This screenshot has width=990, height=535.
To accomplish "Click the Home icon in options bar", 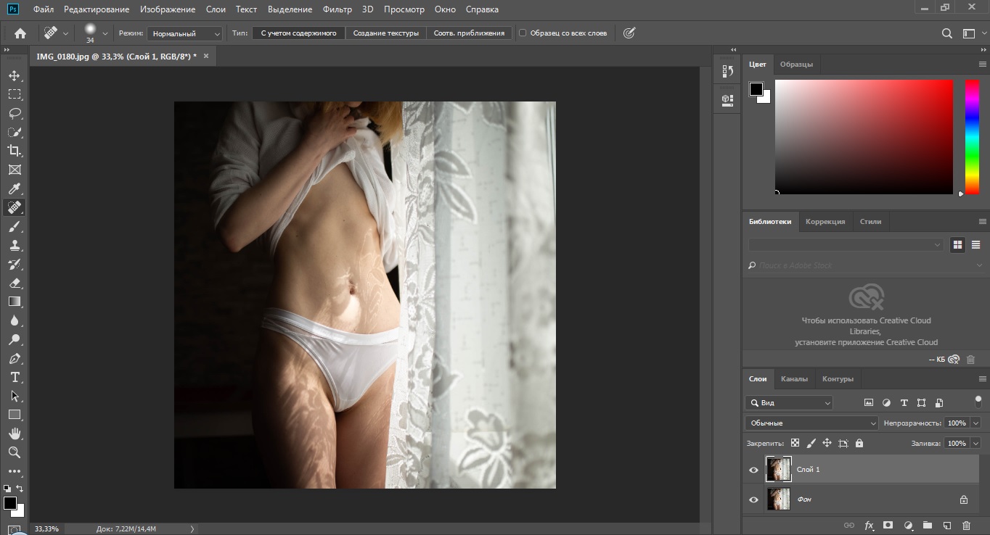I will [20, 33].
